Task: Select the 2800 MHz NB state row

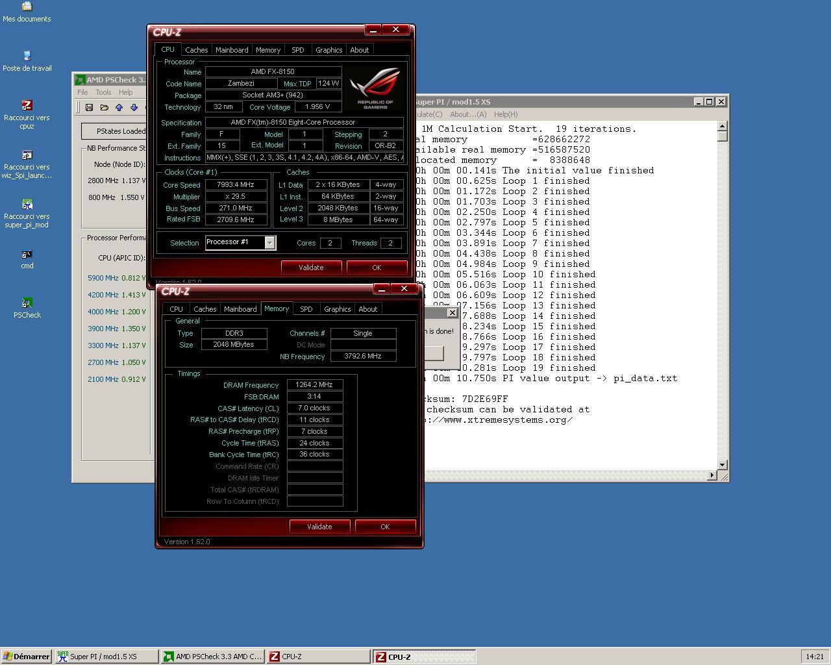Action: click(x=117, y=181)
